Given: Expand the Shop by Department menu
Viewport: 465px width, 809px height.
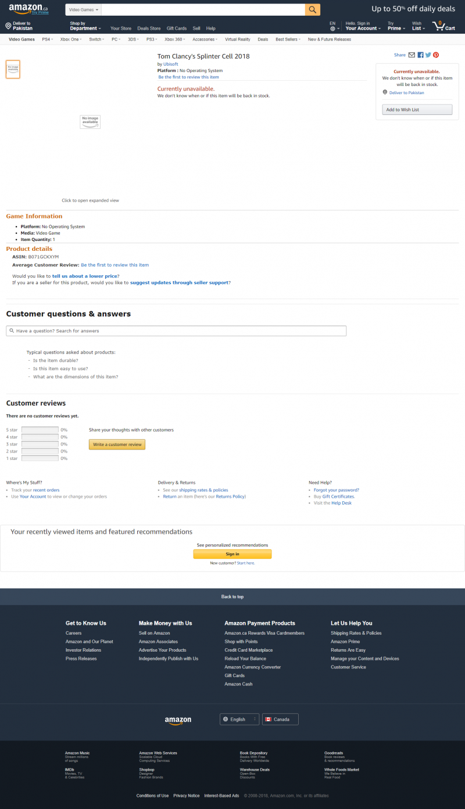Looking at the screenshot, I should click(x=85, y=26).
